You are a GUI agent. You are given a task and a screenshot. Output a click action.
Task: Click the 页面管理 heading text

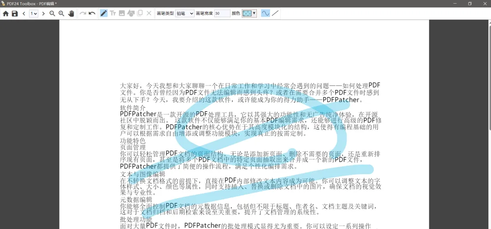pos(133,147)
